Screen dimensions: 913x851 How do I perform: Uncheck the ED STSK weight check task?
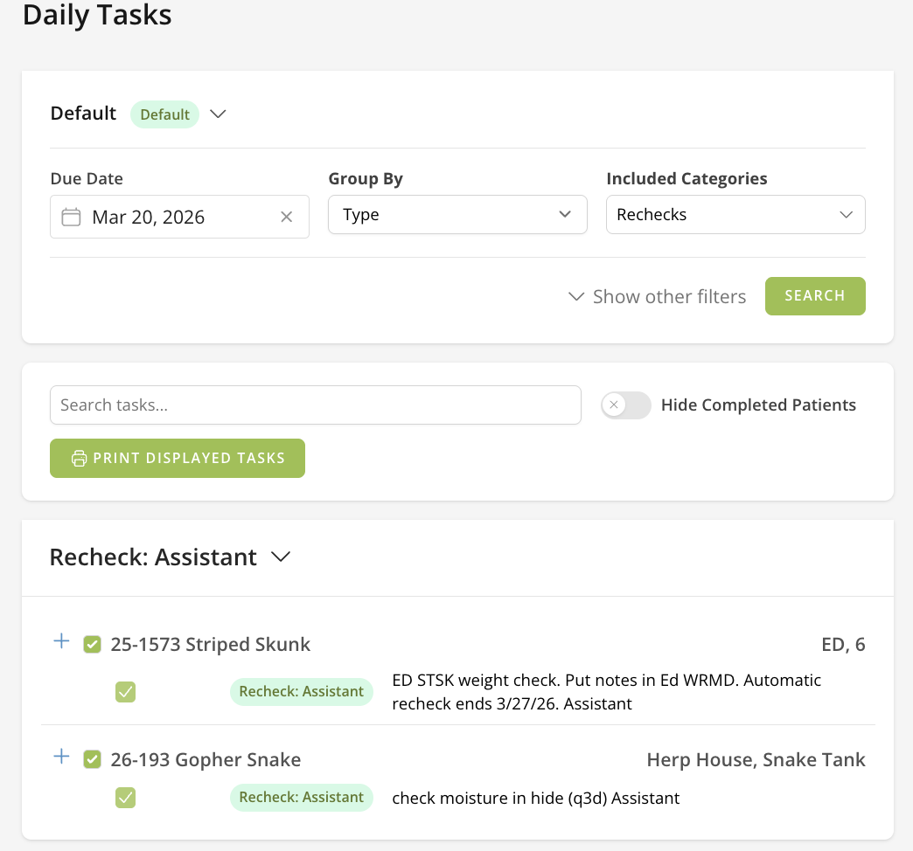[x=125, y=692]
